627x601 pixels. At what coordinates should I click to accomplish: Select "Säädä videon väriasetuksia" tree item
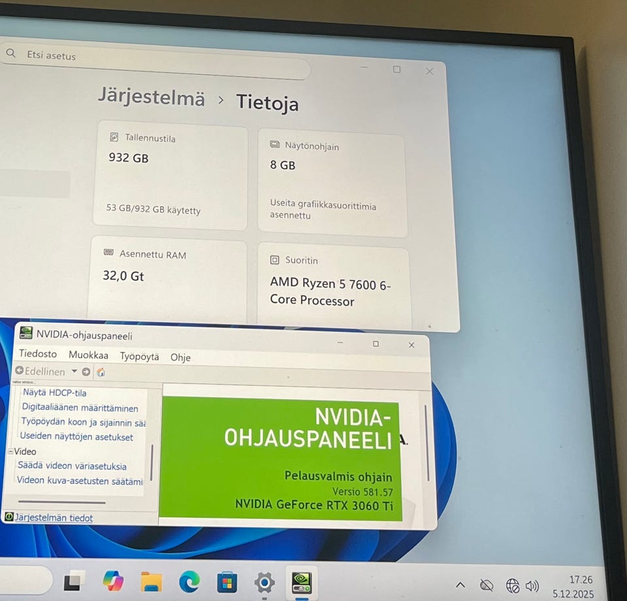tap(72, 466)
